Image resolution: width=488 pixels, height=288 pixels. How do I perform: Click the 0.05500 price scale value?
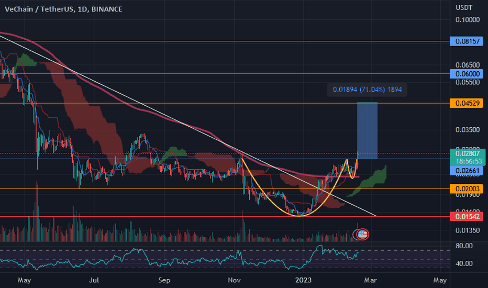468,82
